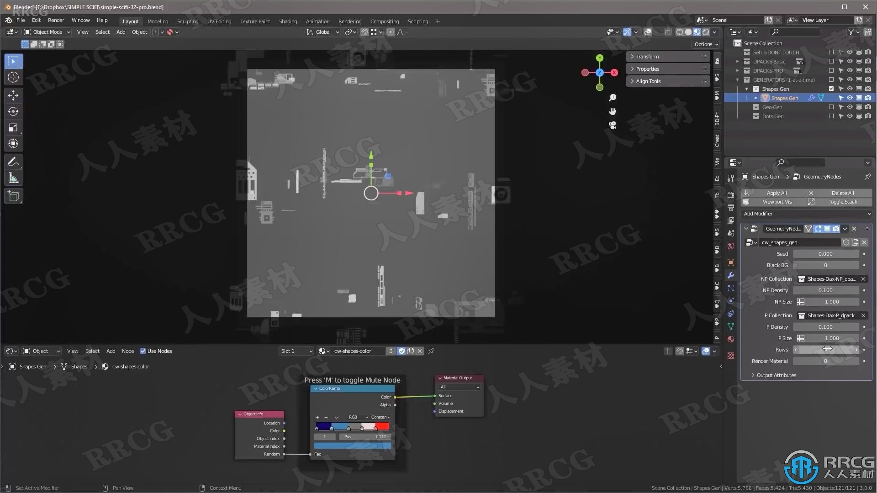
Task: Open the Object Mode dropdown
Action: [x=47, y=32]
